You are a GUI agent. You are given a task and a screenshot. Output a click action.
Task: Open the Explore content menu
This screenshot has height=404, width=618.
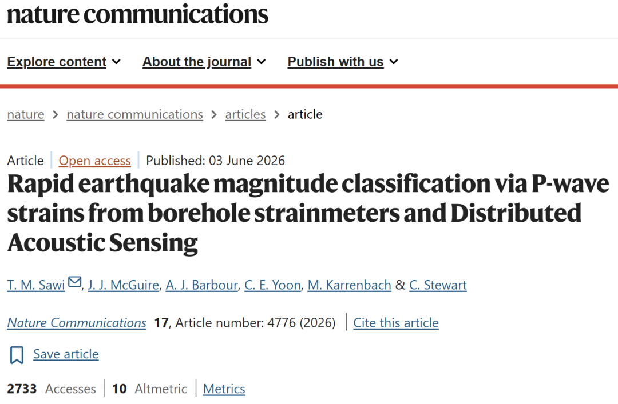(57, 62)
